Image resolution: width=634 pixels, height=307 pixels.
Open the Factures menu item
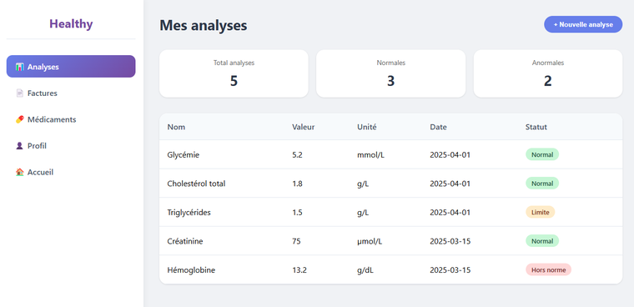71,93
